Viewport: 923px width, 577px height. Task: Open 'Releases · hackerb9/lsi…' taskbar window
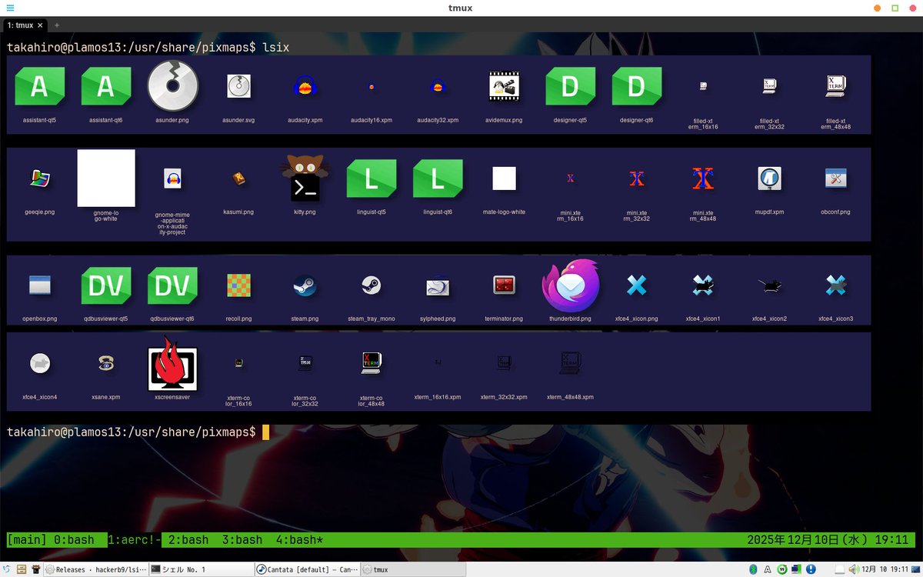point(95,570)
